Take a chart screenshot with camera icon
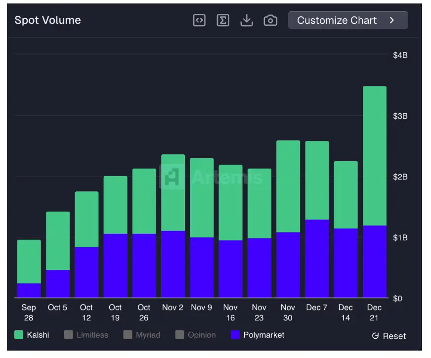The height and width of the screenshot is (358, 431). 270,20
